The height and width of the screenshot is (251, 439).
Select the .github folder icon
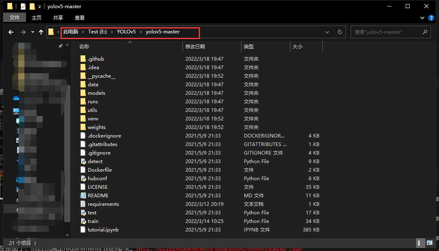tap(83, 59)
